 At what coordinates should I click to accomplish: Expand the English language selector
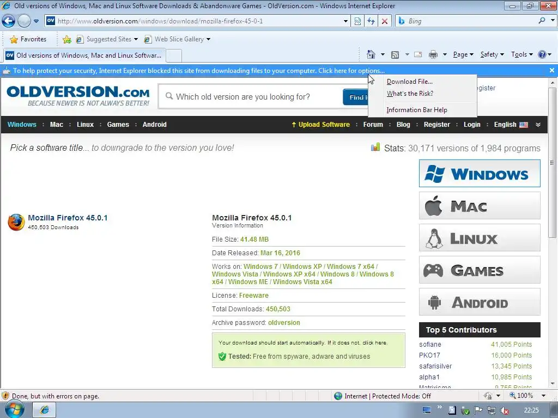pyautogui.click(x=511, y=125)
